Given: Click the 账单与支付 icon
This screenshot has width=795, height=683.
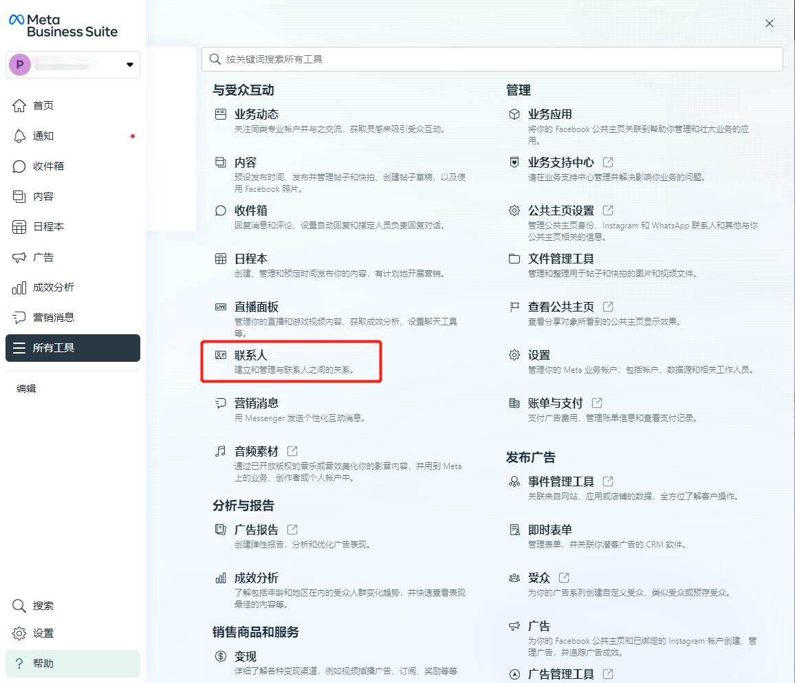Looking at the screenshot, I should pos(514,403).
